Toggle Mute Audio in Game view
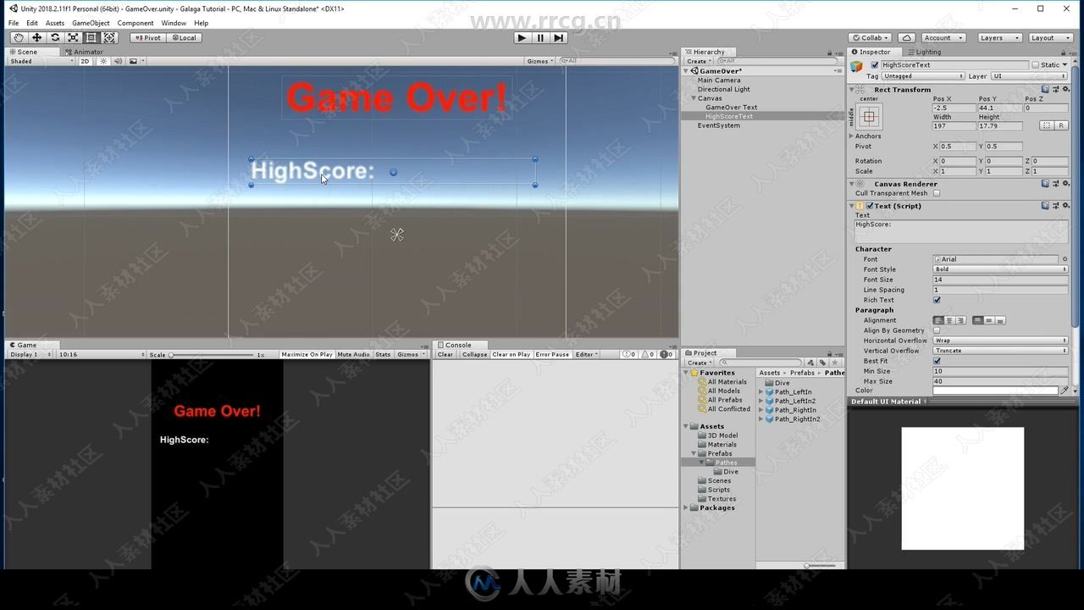The height and width of the screenshot is (610, 1084). [353, 354]
